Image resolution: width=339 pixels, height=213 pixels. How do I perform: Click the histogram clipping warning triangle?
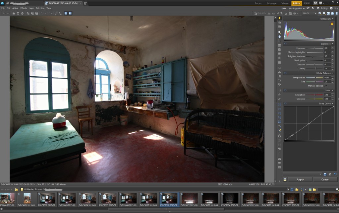tap(332, 24)
